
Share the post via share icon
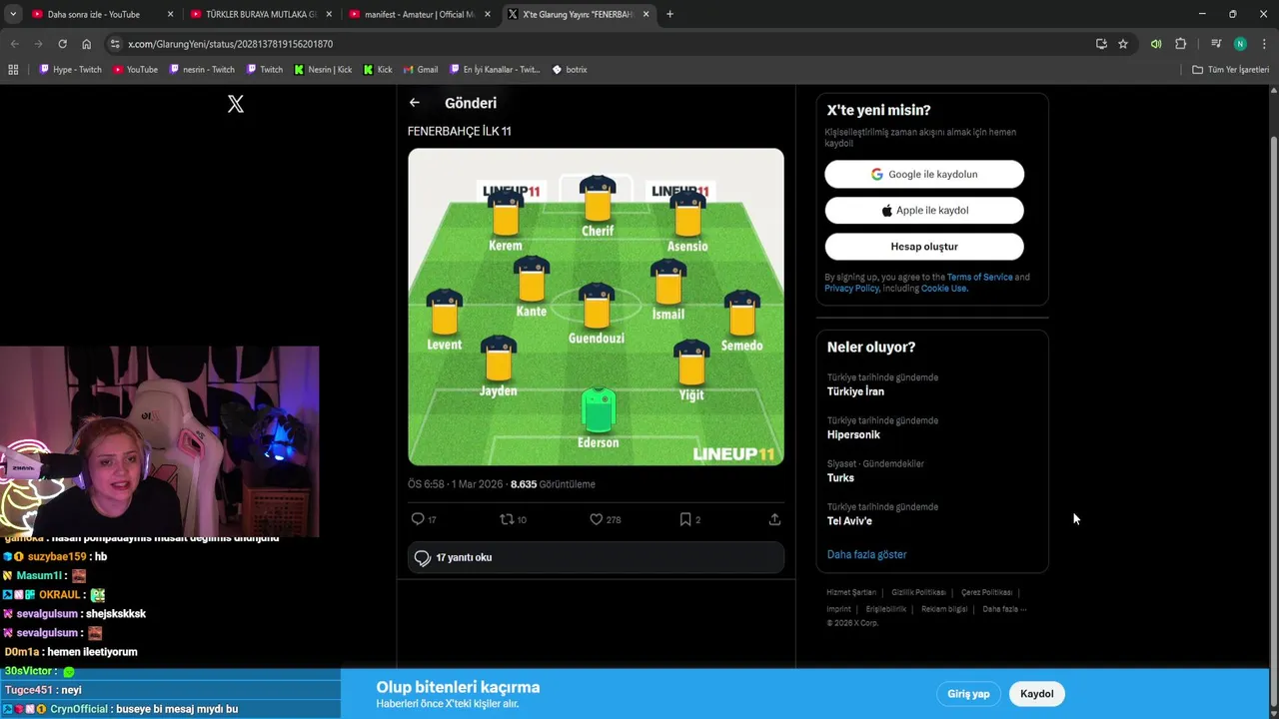tap(774, 519)
